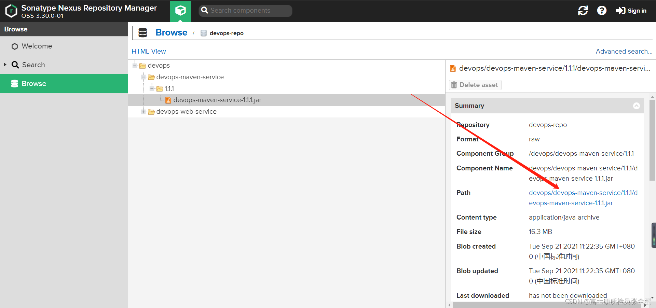This screenshot has height=308, width=656.
Task: Click the devops-repo repository icon
Action: pyautogui.click(x=204, y=33)
